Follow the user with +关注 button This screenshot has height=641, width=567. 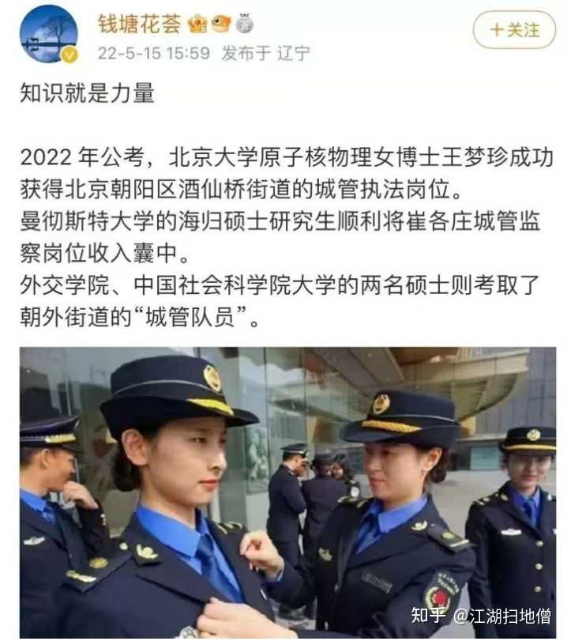514,30
